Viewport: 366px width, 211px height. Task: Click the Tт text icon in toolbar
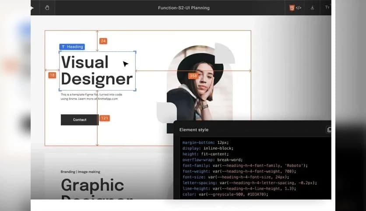click(327, 7)
